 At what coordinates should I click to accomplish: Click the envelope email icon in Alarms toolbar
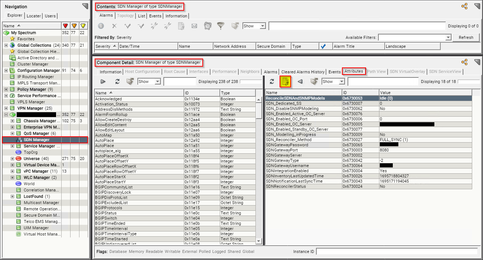tap(194, 26)
